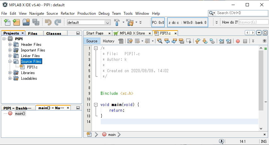This screenshot has width=269, height=145.
Task: Switch to the MPLAB X Store tab
Action: [x=132, y=33]
